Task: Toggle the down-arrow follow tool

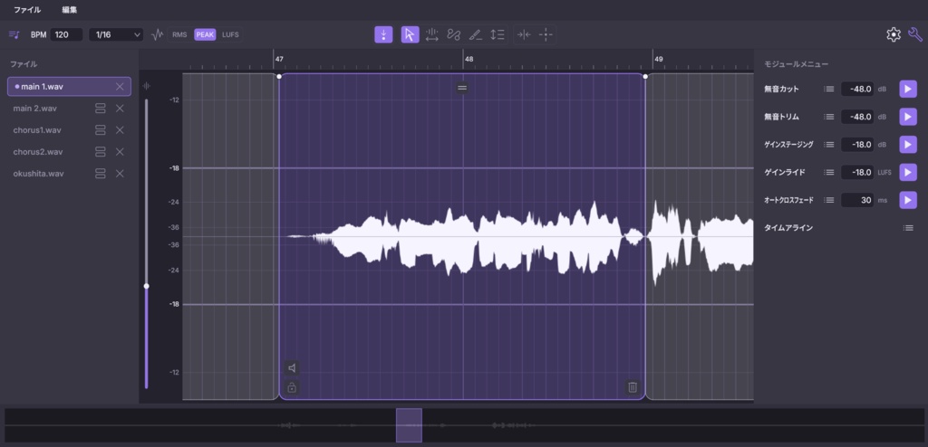Action: (383, 35)
